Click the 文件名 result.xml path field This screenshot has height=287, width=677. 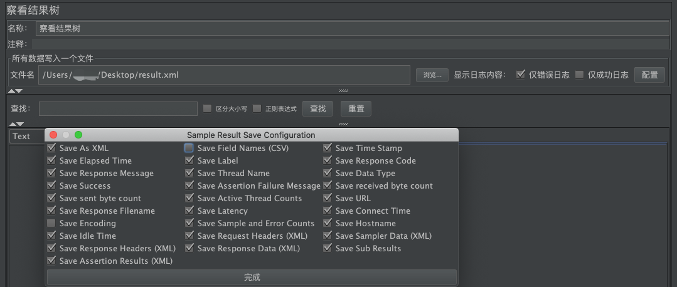(x=224, y=75)
